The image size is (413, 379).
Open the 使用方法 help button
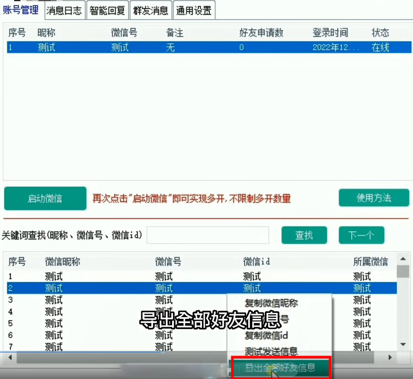click(x=374, y=198)
